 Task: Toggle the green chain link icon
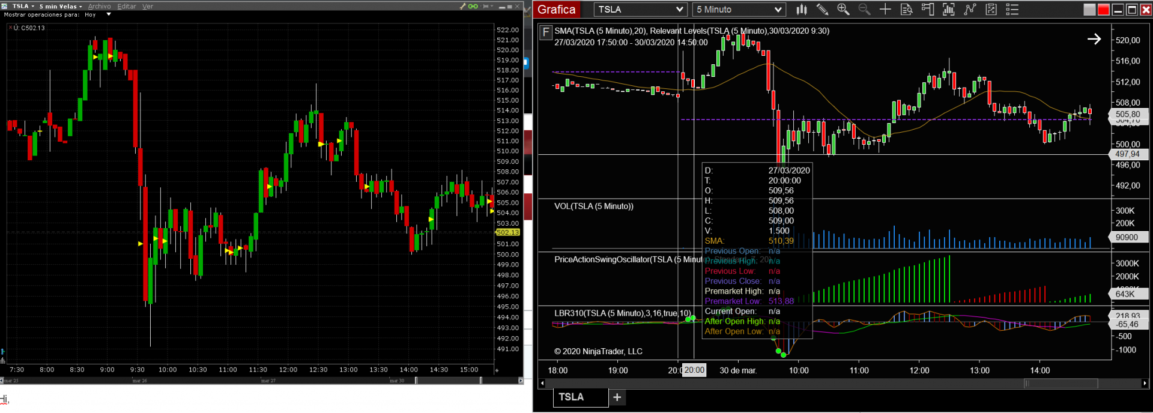(x=473, y=6)
